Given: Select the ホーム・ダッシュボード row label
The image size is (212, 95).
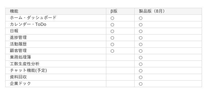Looking at the screenshot, I should coord(33,18).
